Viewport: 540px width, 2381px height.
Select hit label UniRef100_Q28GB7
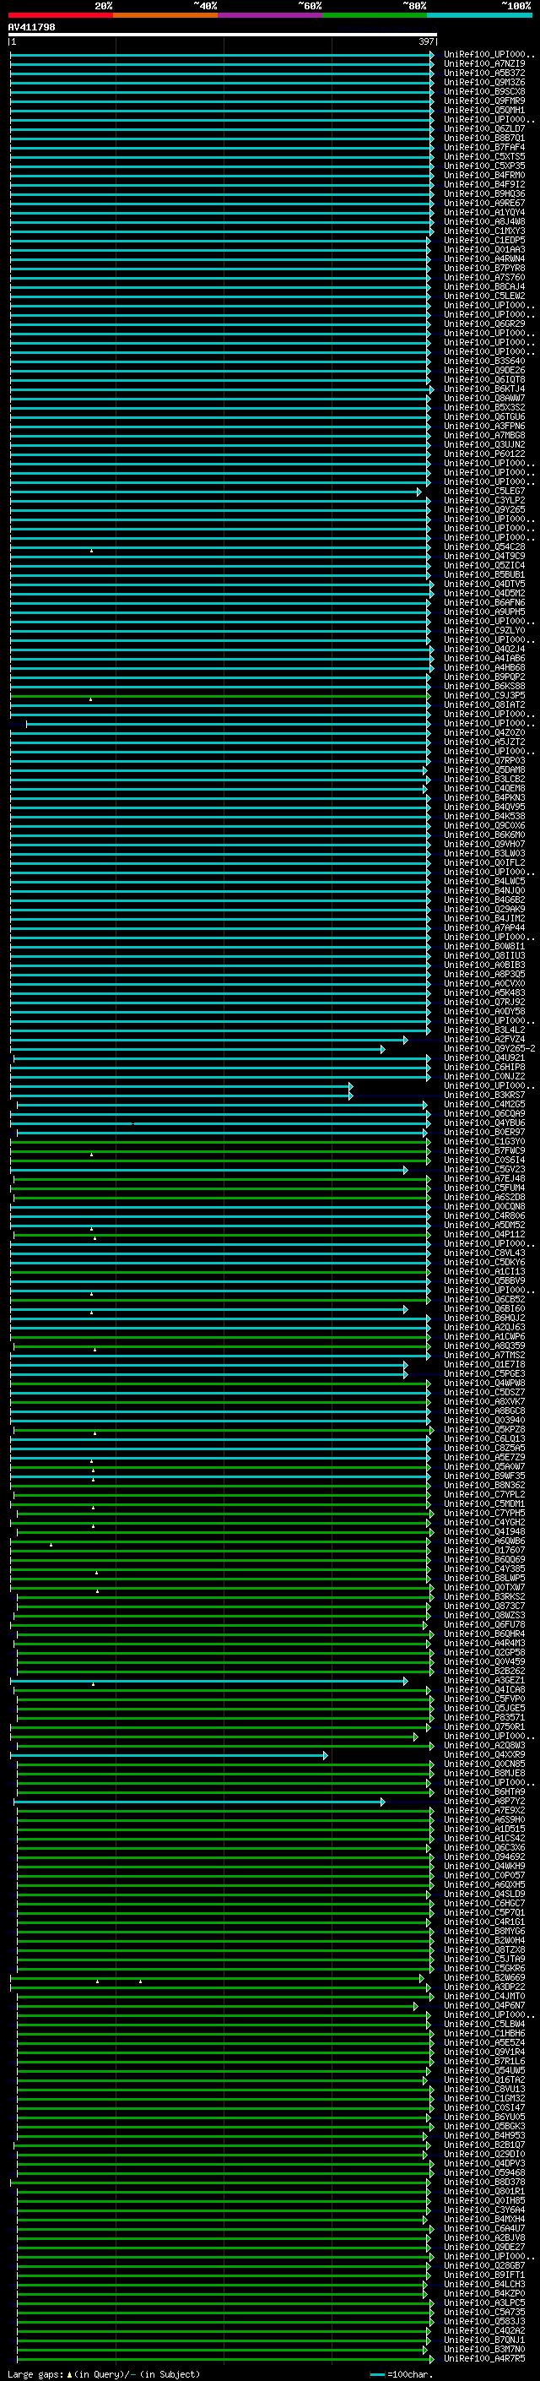(x=484, y=2265)
